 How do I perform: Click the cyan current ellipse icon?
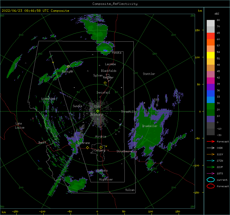tap(211, 180)
